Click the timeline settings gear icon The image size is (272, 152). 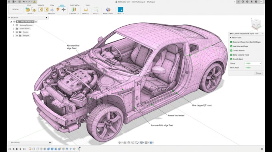[x=262, y=149]
